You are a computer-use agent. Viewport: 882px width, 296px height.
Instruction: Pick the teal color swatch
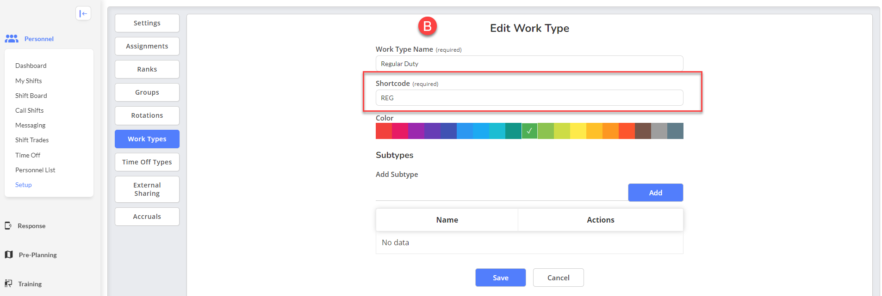point(513,131)
